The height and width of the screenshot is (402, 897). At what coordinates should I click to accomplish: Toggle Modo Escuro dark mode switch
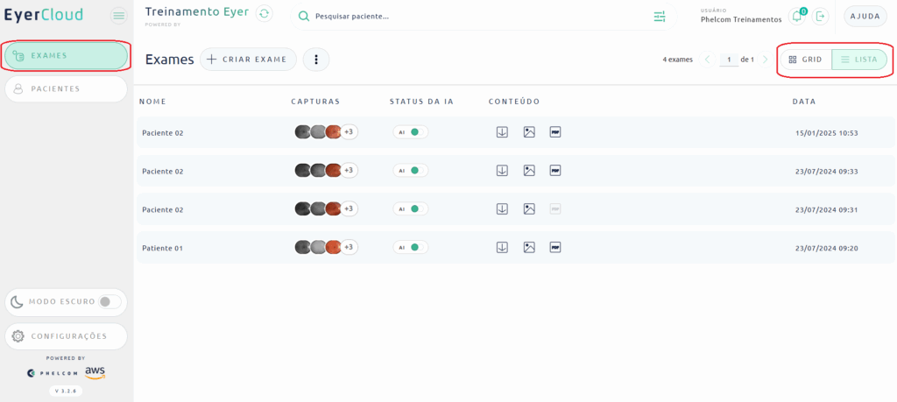[108, 301]
